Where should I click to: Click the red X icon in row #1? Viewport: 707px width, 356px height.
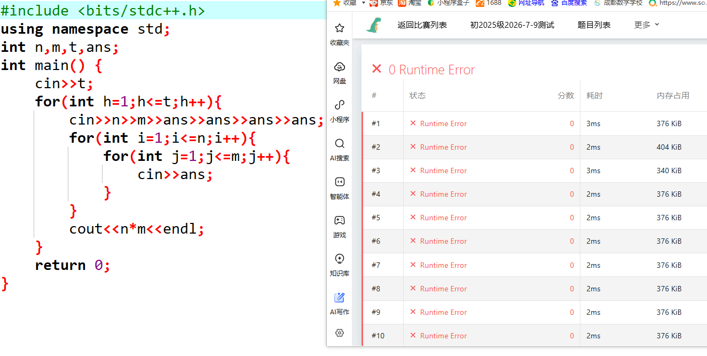413,123
